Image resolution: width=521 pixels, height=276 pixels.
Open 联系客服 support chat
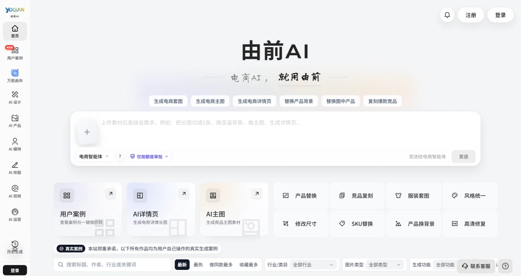(x=476, y=266)
